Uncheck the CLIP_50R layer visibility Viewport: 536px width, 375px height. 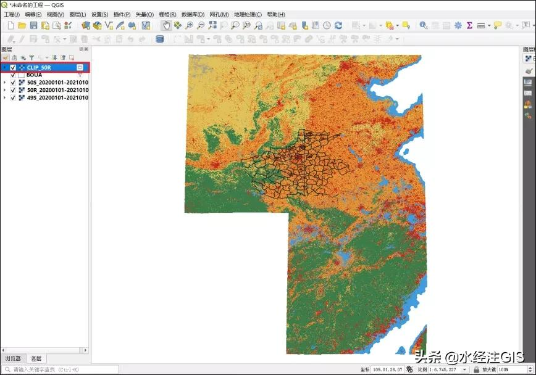click(13, 67)
